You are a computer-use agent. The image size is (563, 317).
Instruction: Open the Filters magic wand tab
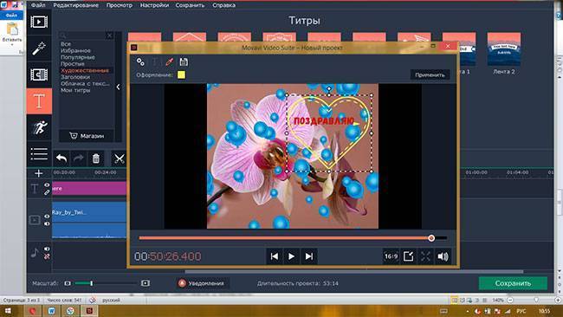[39, 49]
